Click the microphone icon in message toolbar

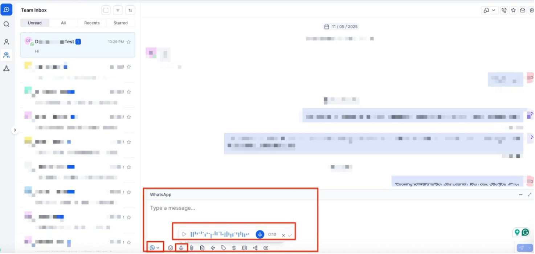pyautogui.click(x=181, y=248)
